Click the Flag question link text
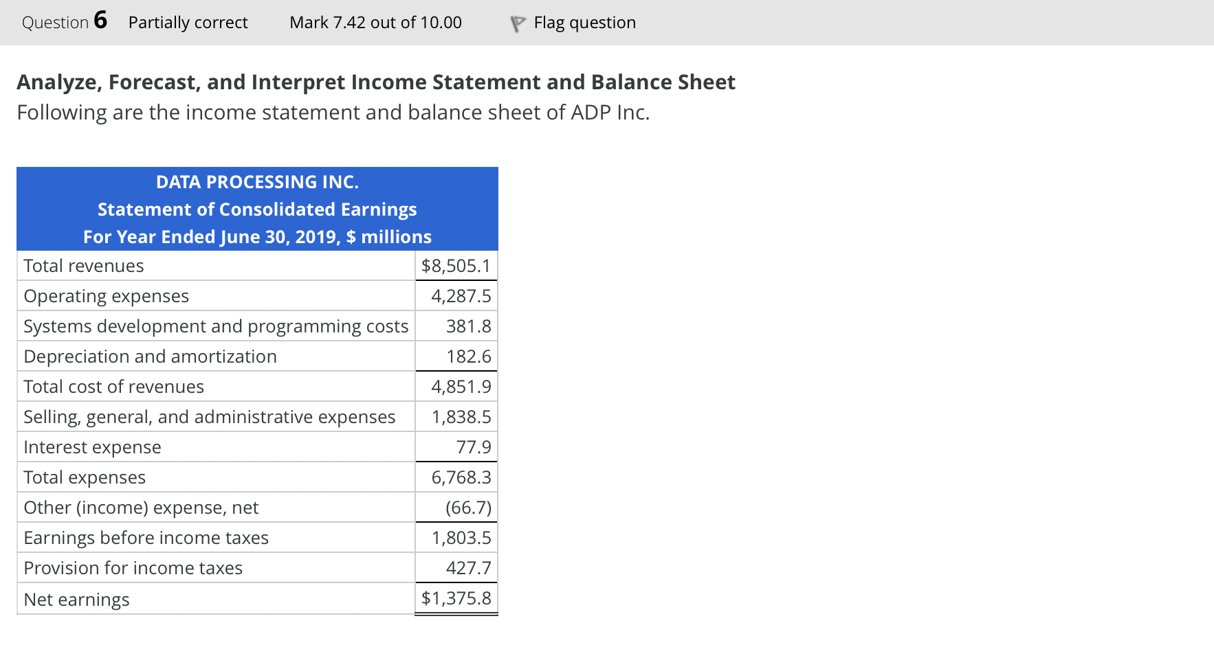Screen dimensions: 1214x669 pos(585,23)
